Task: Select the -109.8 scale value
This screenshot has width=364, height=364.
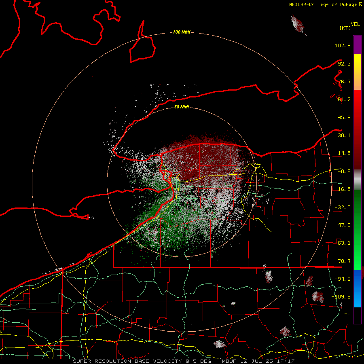Action: [341, 297]
